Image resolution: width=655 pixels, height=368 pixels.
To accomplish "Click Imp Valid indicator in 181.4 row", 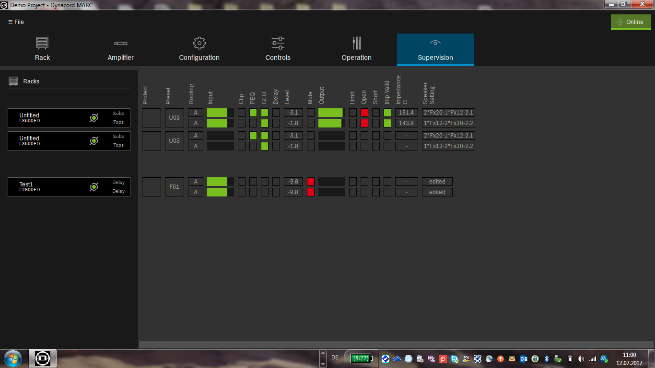I will (387, 113).
